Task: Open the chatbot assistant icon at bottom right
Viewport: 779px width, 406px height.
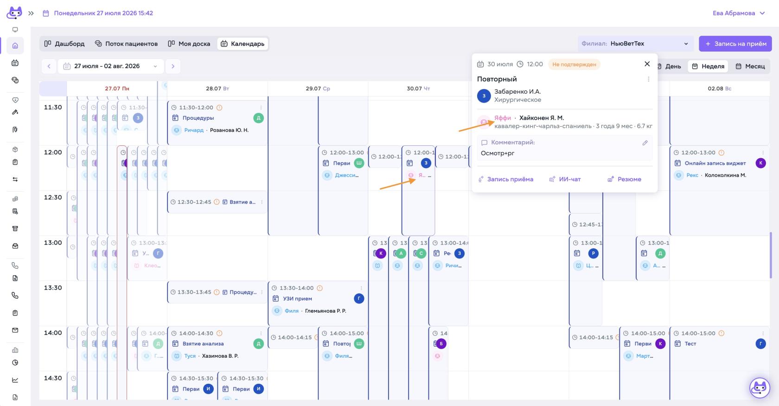Action: (760, 387)
